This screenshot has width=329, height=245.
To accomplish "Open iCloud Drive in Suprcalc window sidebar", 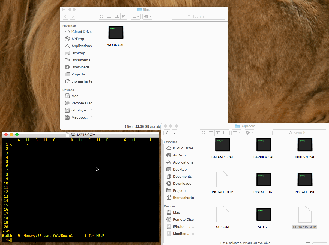I will coord(180,148).
